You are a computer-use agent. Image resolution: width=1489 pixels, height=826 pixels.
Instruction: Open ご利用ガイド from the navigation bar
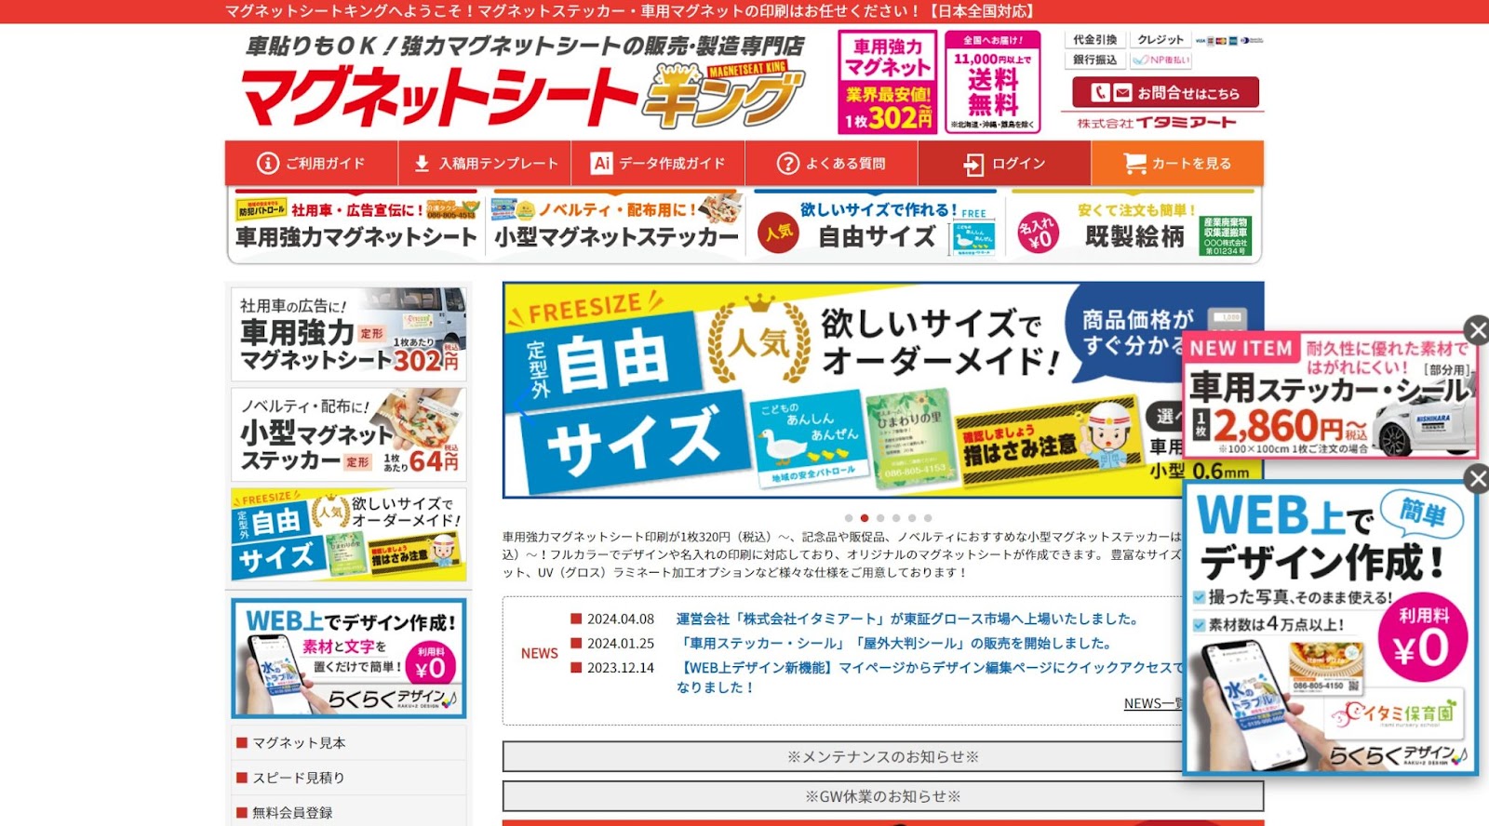[311, 164]
